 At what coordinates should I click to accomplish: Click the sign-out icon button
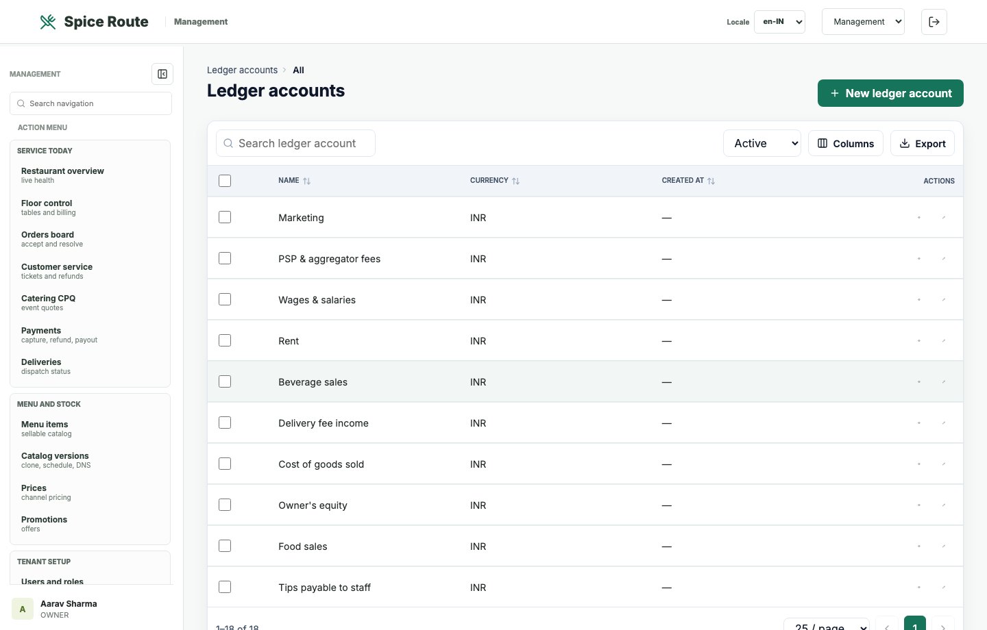[934, 22]
